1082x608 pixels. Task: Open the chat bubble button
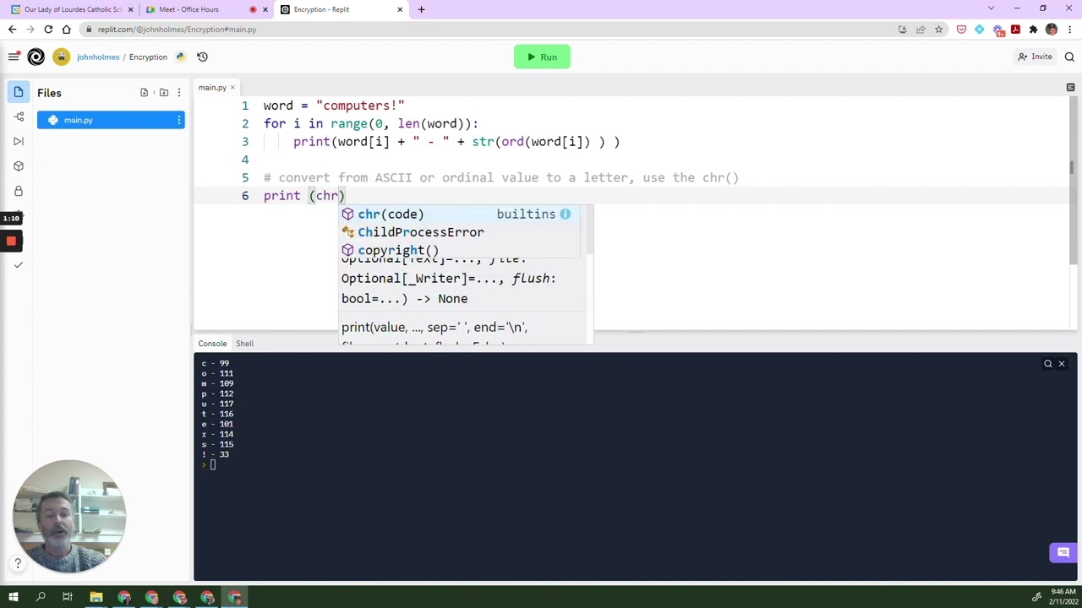tap(1063, 552)
